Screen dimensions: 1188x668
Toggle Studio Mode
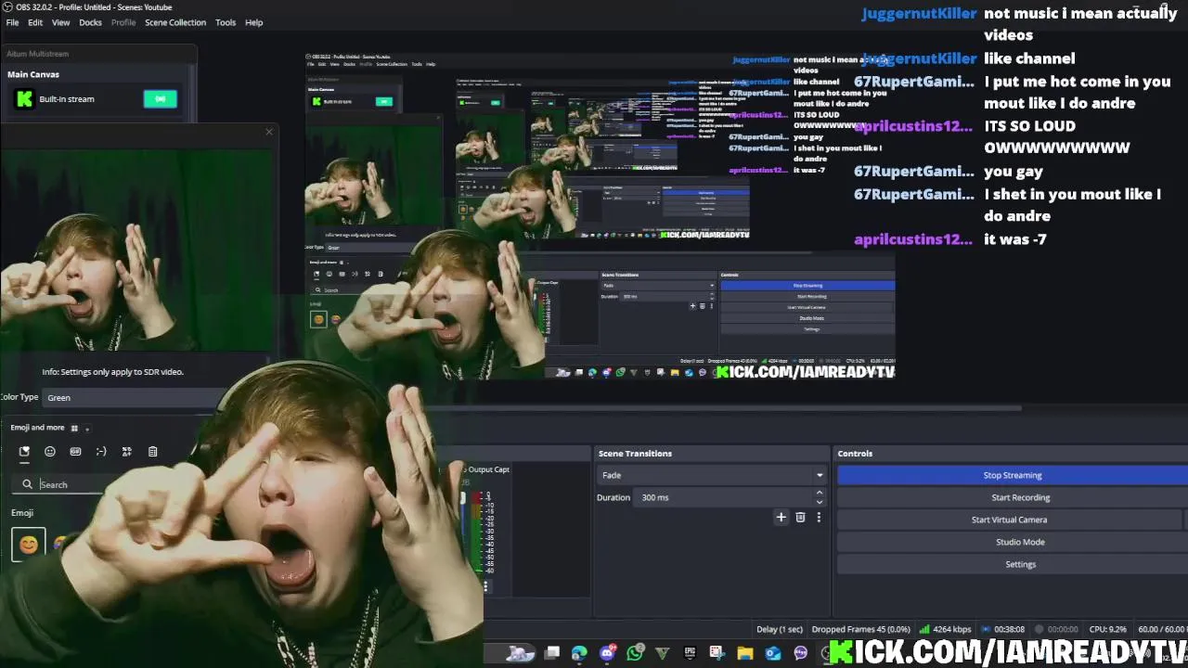(x=1013, y=542)
